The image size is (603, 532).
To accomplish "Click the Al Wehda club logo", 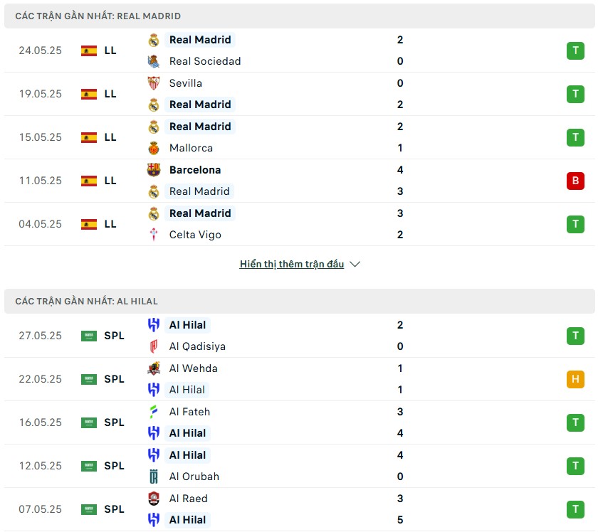I will pyautogui.click(x=154, y=368).
